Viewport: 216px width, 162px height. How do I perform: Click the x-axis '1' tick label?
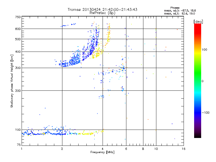click(22, 149)
